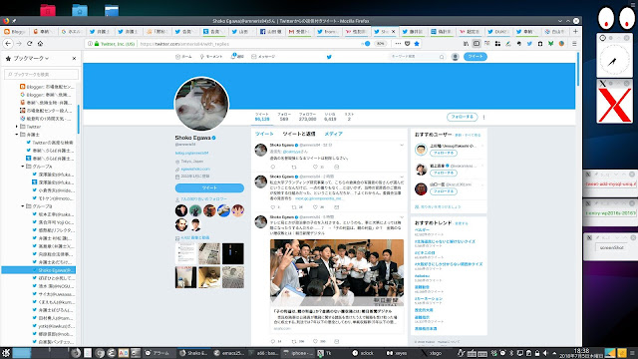View いいね count on profile

pyautogui.click(x=330, y=117)
